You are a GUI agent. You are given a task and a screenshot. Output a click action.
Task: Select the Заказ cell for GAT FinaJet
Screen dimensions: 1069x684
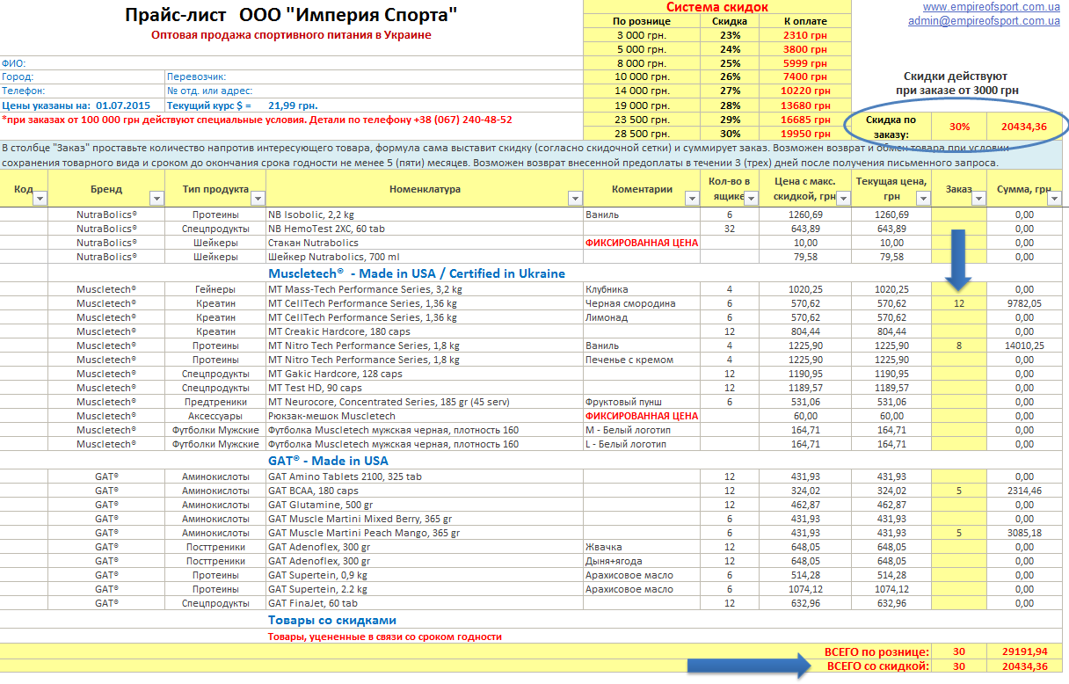[959, 603]
